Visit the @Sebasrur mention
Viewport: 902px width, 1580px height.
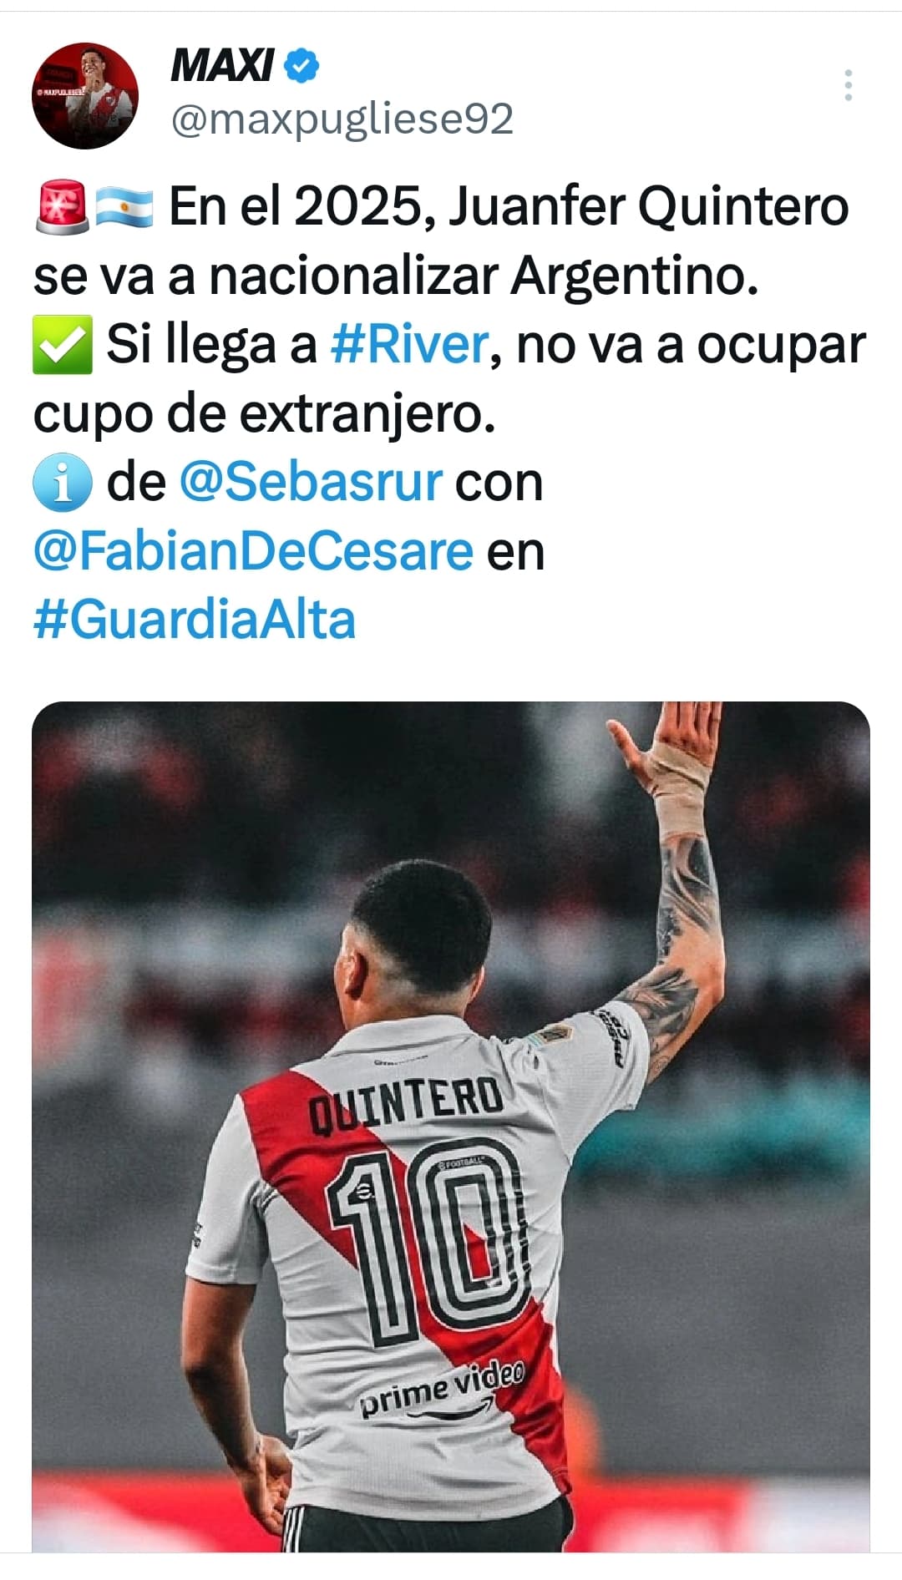pyautogui.click(x=311, y=482)
